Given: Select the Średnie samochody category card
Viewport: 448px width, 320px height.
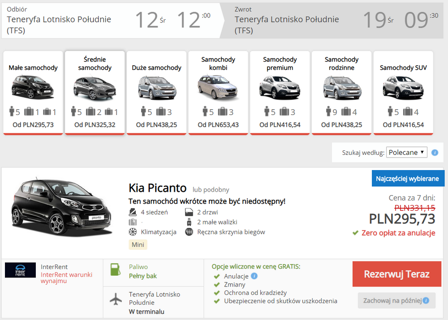Looking at the screenshot, I should click(x=95, y=93).
